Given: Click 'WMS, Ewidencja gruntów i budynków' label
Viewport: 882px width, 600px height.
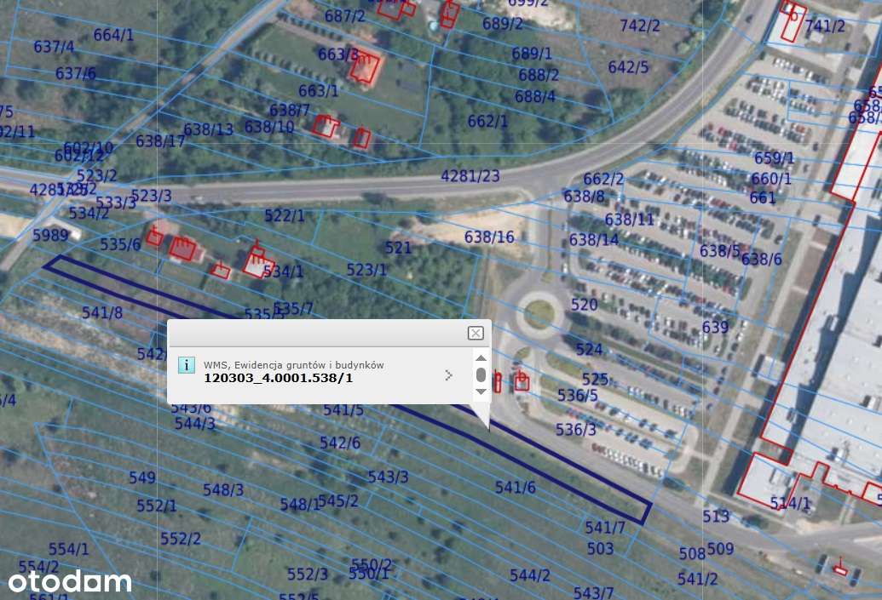Looking at the screenshot, I should (x=294, y=365).
